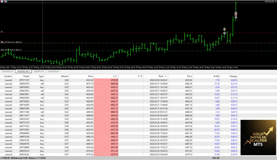The width and height of the screenshot is (277, 160).
Task: Click blue trade marker below top candle cluster
Action: [x=236, y=17]
